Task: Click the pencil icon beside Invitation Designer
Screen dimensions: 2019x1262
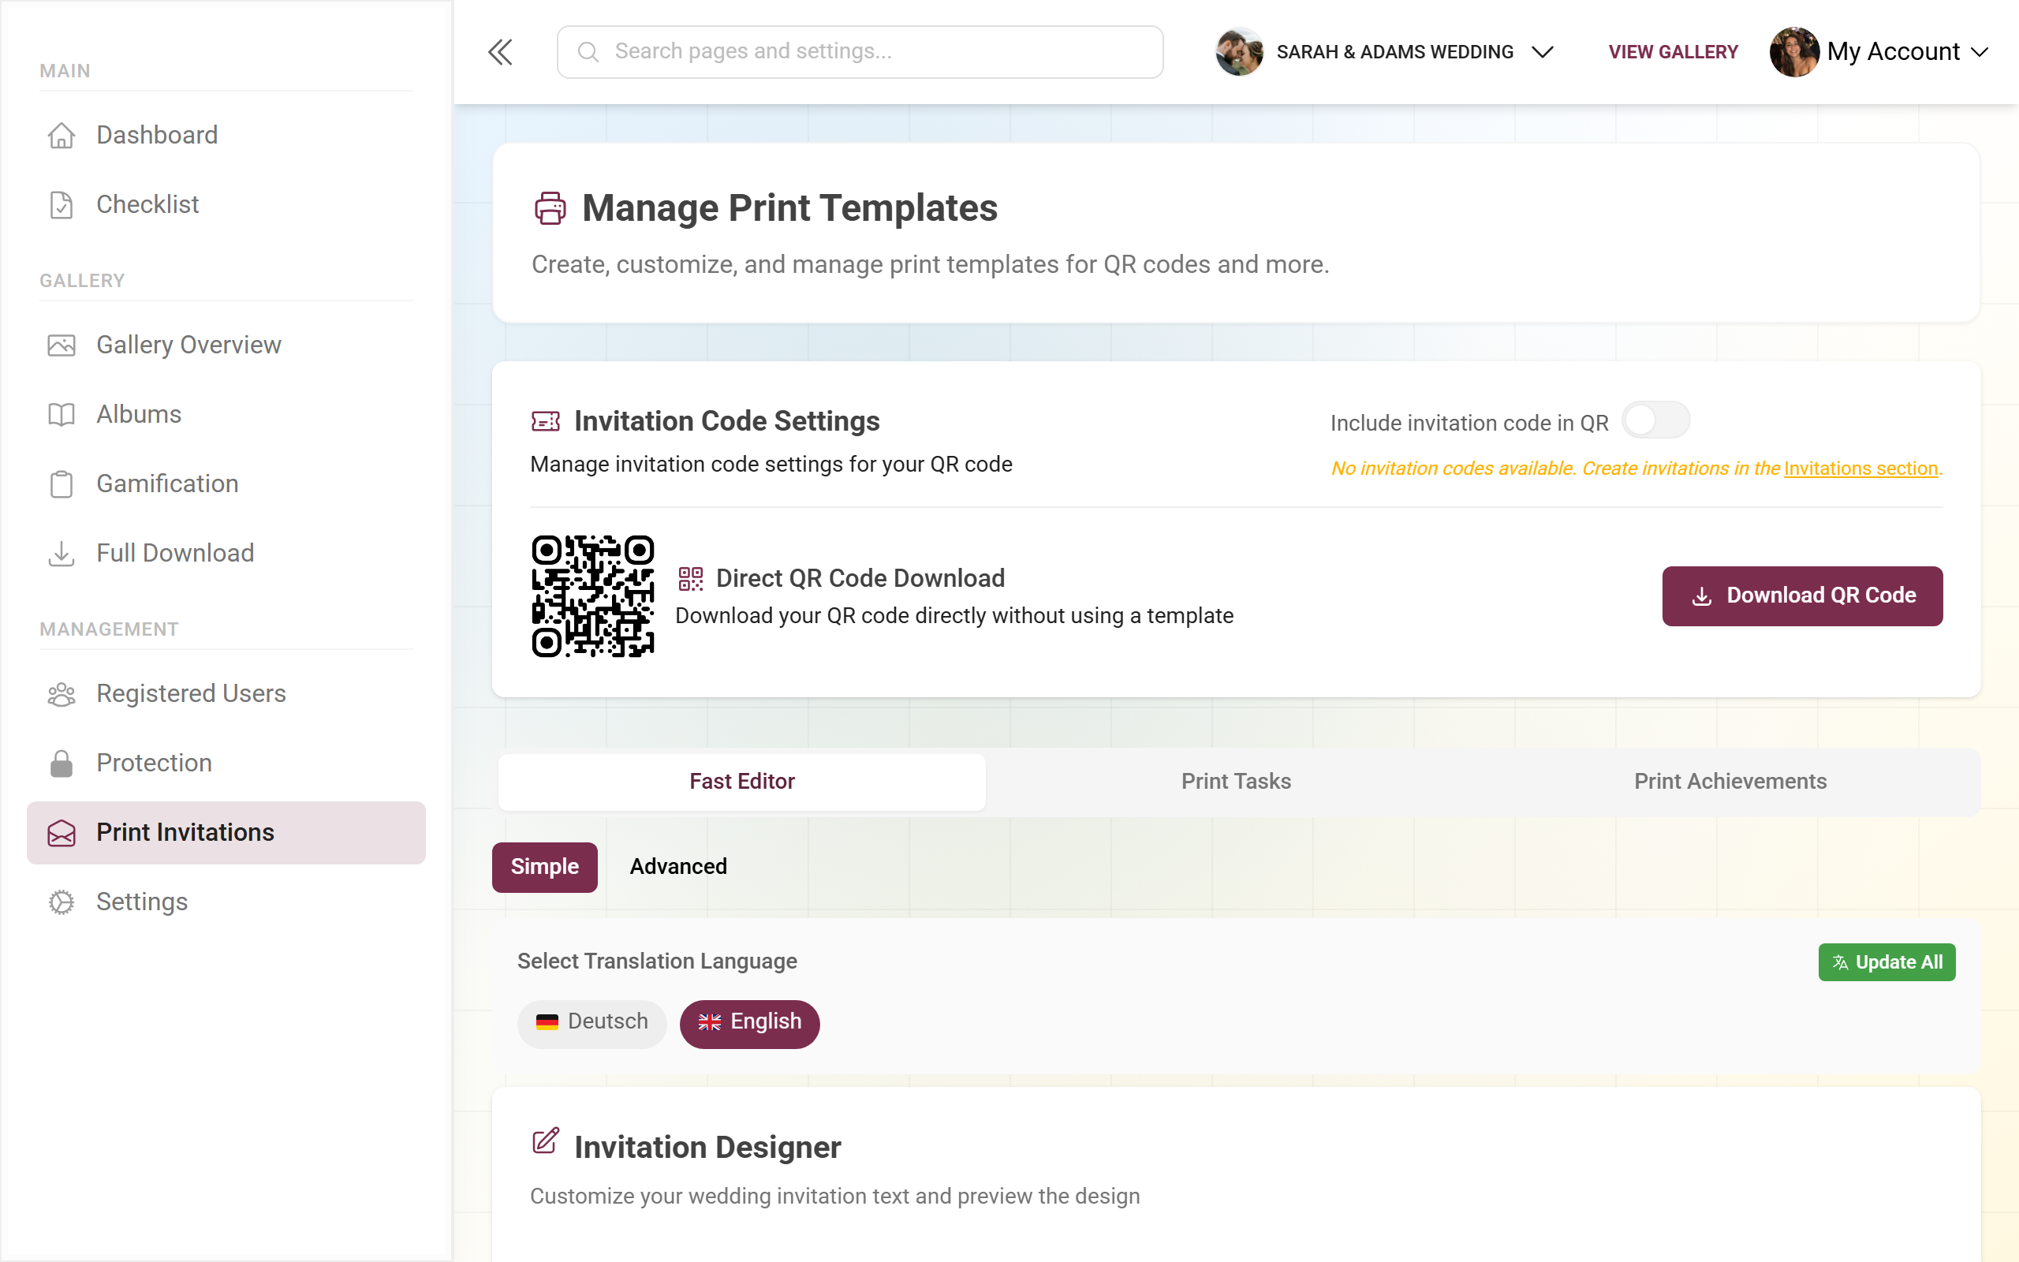Action: pyautogui.click(x=546, y=1141)
